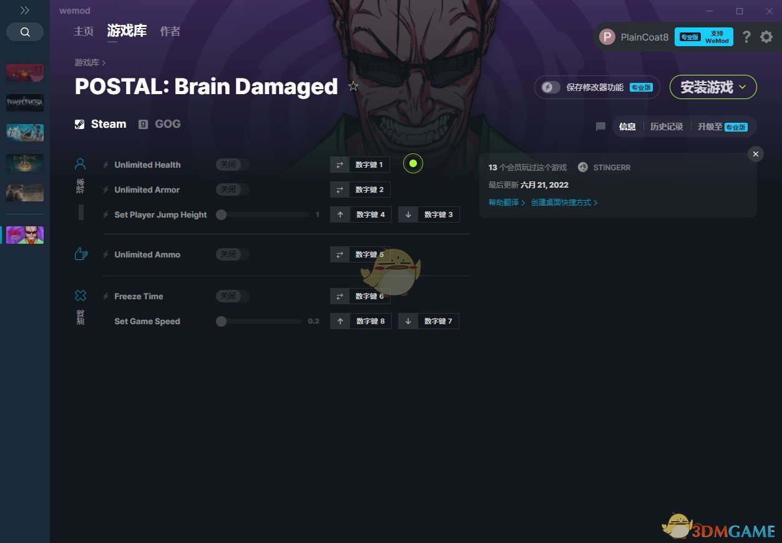Open the Phasmophobia game thumbnail
This screenshot has width=782, height=543.
(25, 103)
